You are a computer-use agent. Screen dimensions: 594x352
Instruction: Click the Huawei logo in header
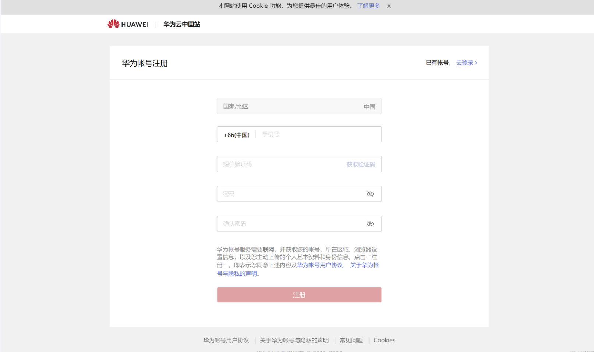click(x=128, y=24)
